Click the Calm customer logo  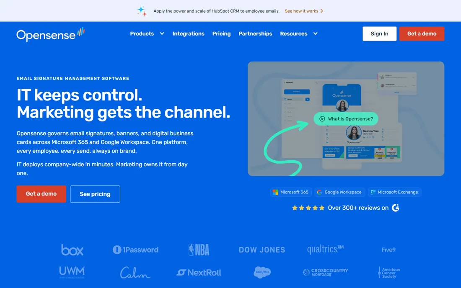point(135,273)
